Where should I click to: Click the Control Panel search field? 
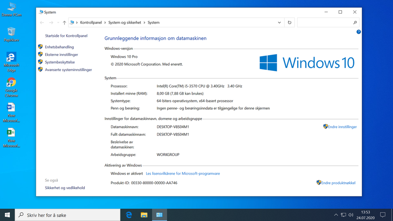coord(325,23)
